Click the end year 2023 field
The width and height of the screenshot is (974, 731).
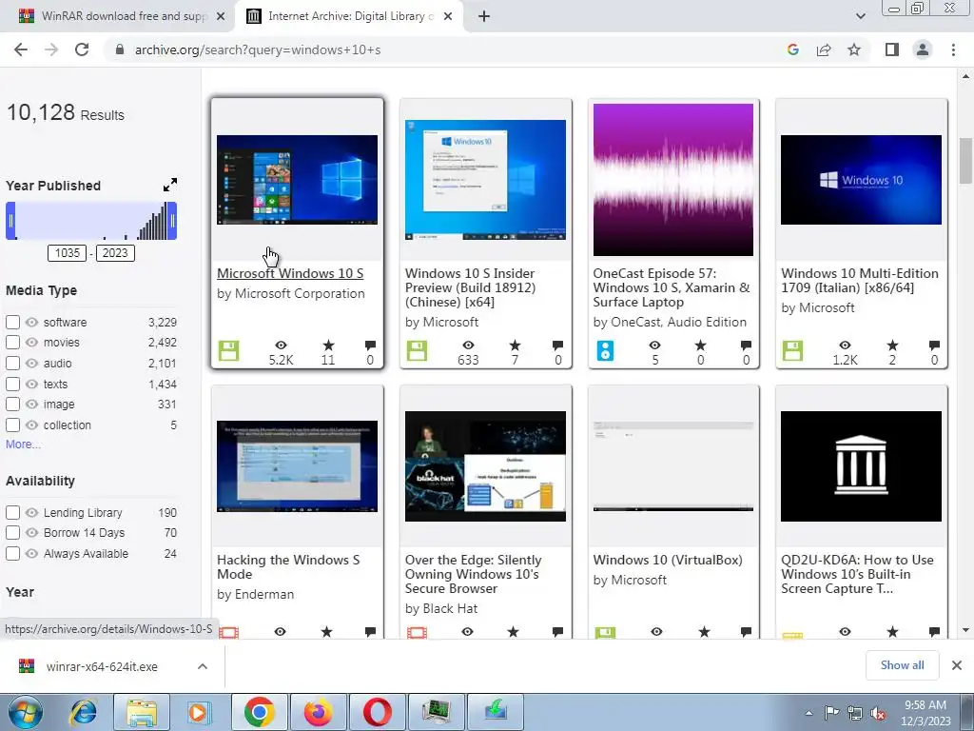coord(115,253)
